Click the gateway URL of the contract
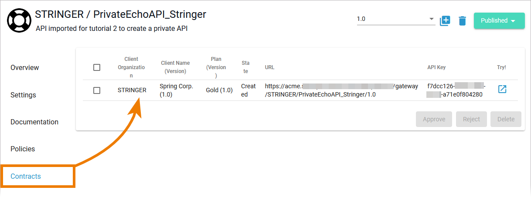531x197 pixels. 341,90
